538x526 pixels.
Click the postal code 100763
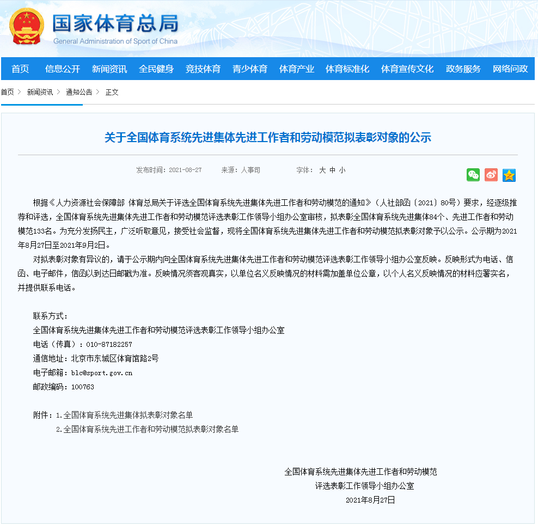pyautogui.click(x=82, y=387)
